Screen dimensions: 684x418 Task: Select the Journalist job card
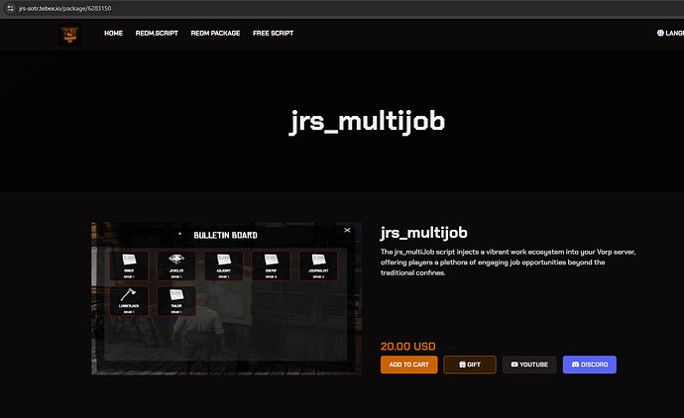click(x=318, y=265)
